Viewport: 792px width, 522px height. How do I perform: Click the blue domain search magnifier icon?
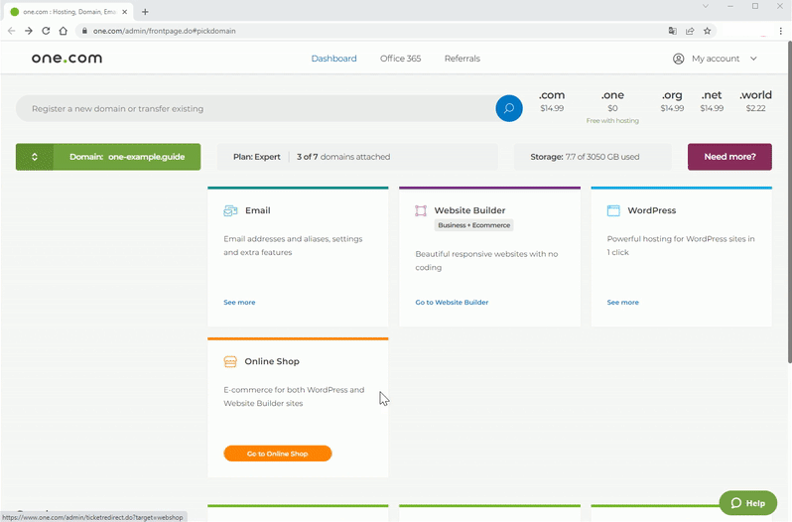click(509, 108)
